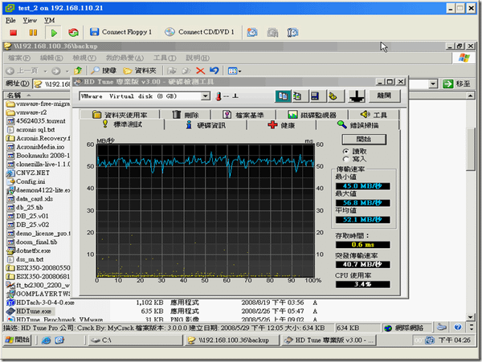
Task: Click the HD Tune 專業版 taskbar button
Action: click(x=329, y=340)
